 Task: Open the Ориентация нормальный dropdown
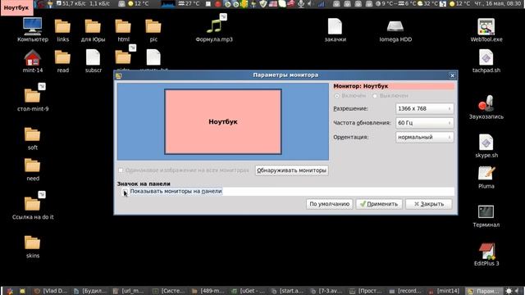coord(424,137)
